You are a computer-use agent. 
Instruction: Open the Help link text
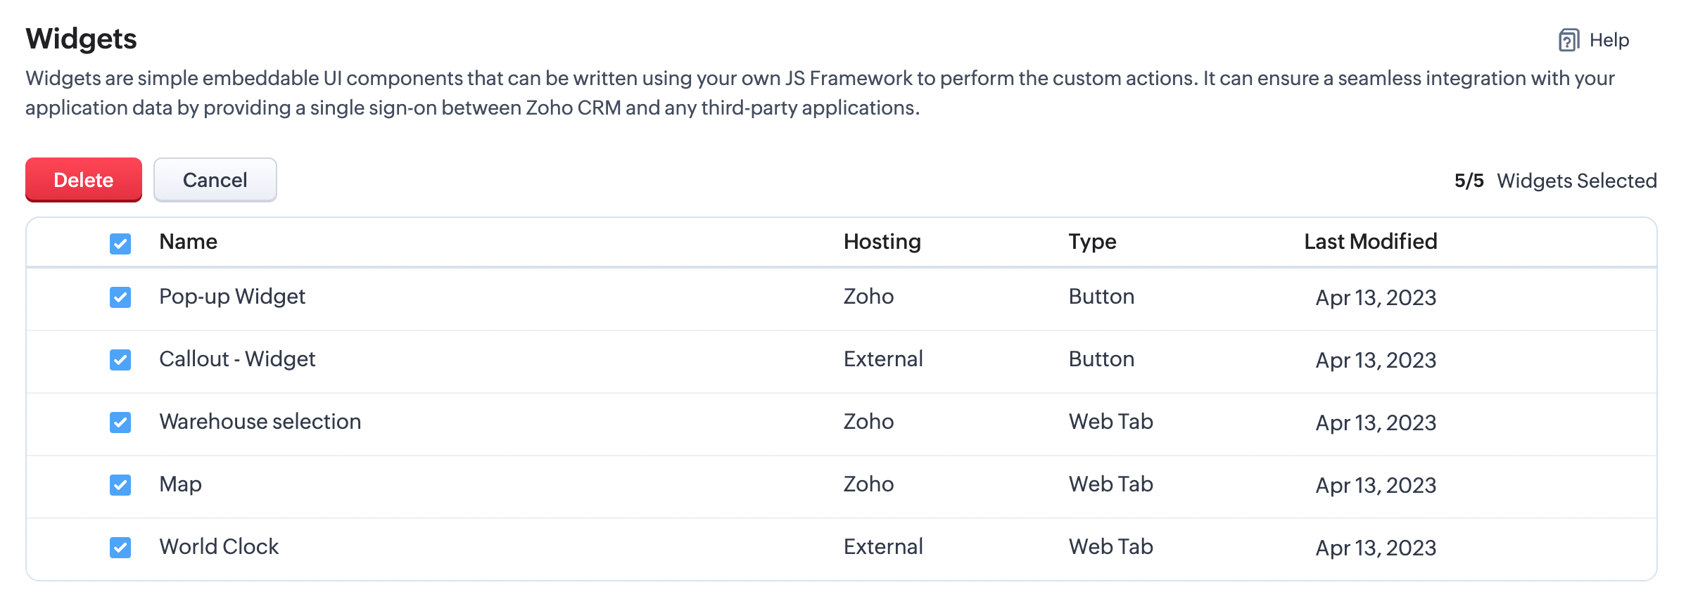pos(1609,40)
